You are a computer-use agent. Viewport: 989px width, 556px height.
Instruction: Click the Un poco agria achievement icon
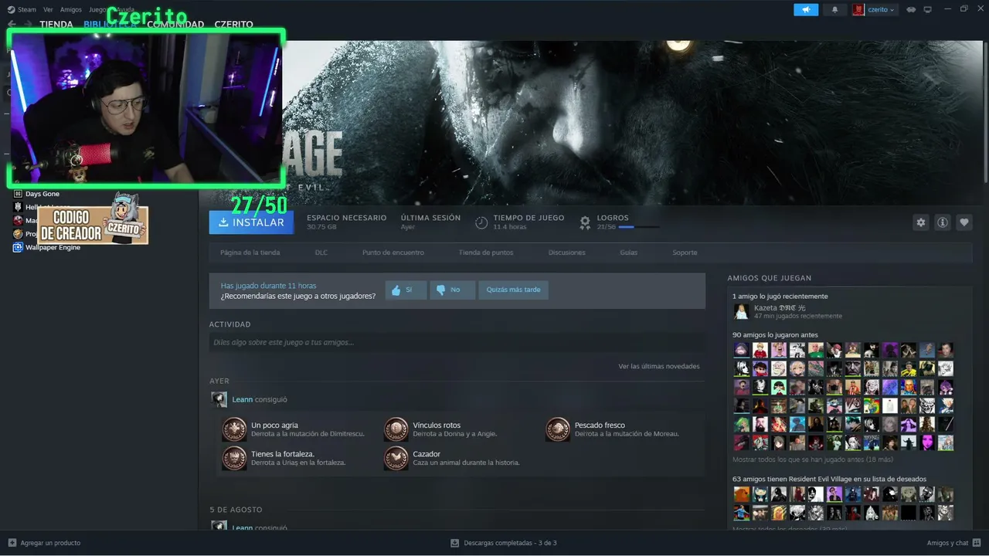click(x=234, y=429)
